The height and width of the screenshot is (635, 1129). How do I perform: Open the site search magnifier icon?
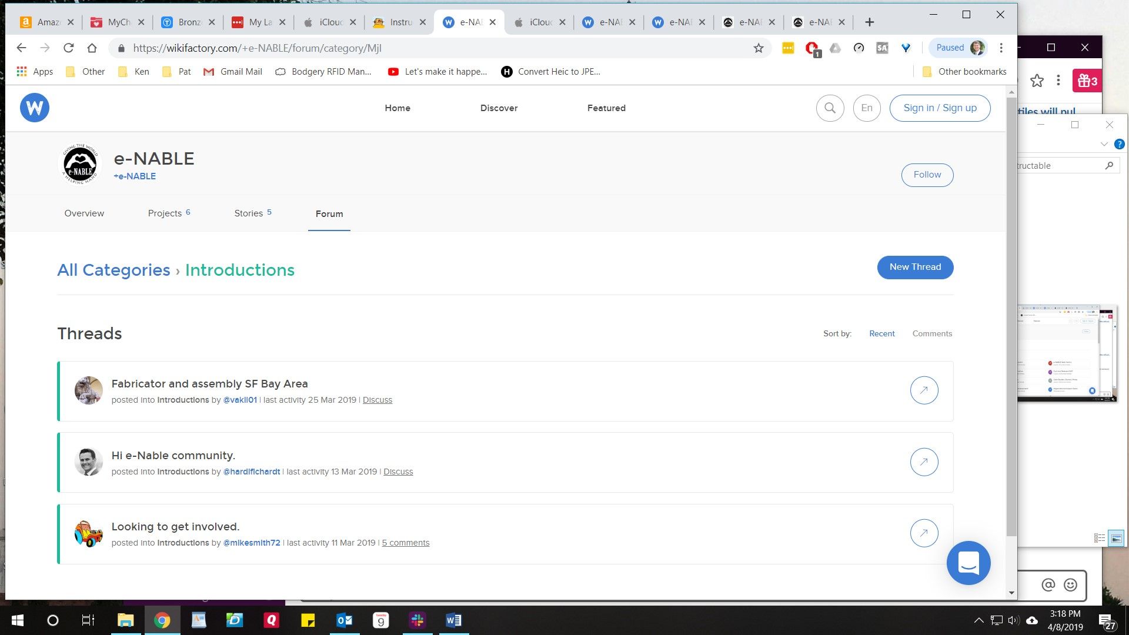[x=830, y=108]
